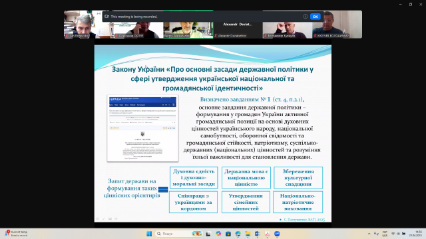The image size is (426, 239).
Task: Click the 'Утвердження сімейних цінностей' box
Action: (x=246, y=202)
